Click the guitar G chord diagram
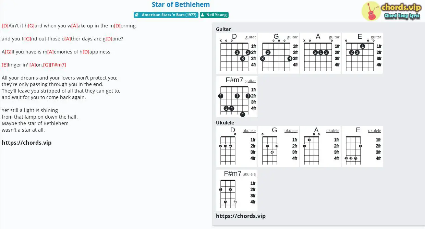This screenshot has width=425, height=229. pos(279,53)
